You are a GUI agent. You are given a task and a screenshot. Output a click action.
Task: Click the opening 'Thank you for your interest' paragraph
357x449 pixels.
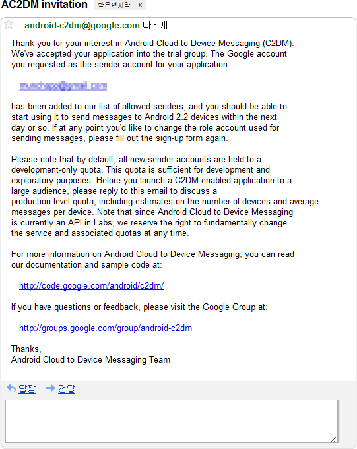(152, 54)
